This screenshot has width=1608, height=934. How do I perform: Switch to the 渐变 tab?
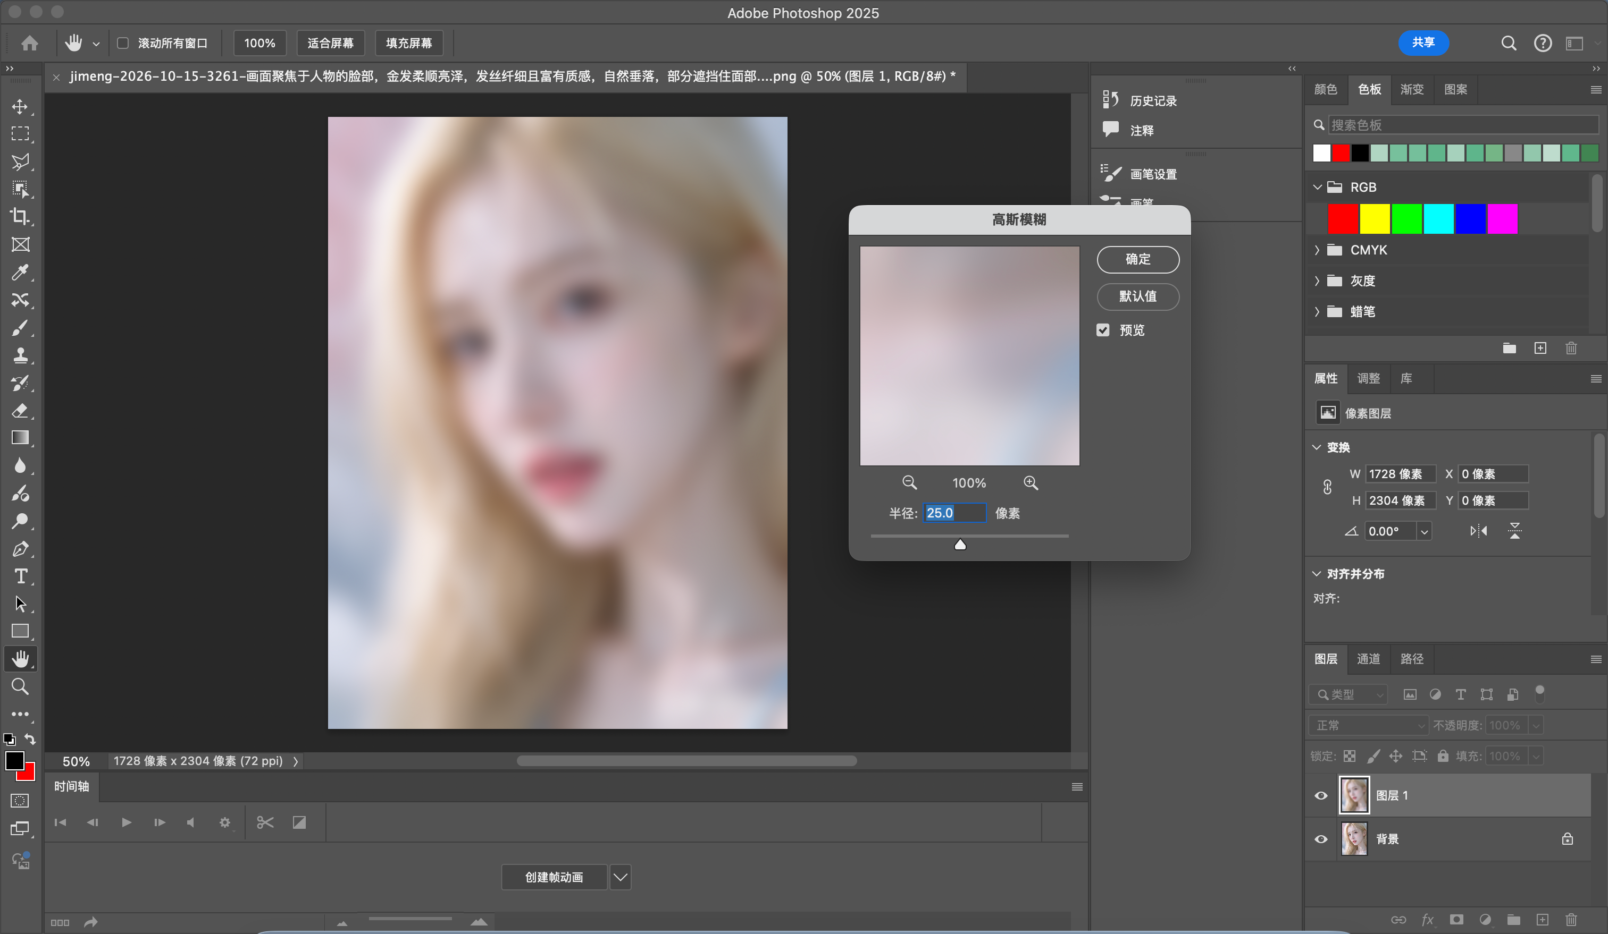(x=1412, y=89)
